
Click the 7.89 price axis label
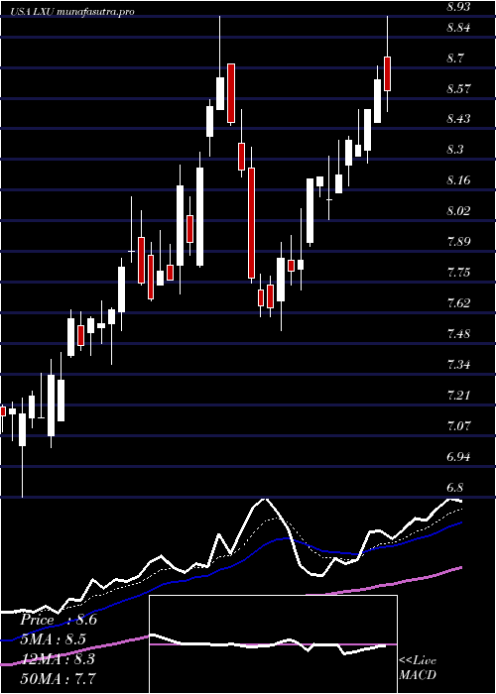click(458, 242)
